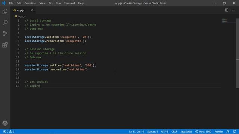Click the errors and warnings indicator
This screenshot has height=134, width=239.
(x=9, y=131)
